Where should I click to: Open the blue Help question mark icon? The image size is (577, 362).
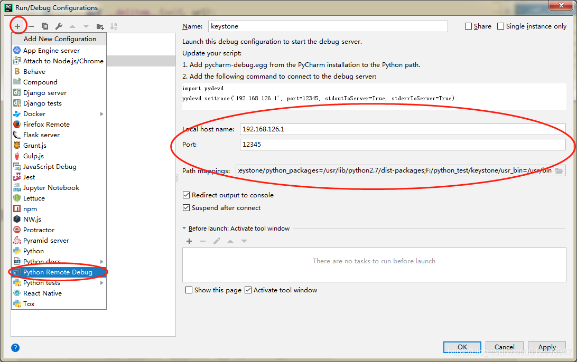(x=15, y=348)
